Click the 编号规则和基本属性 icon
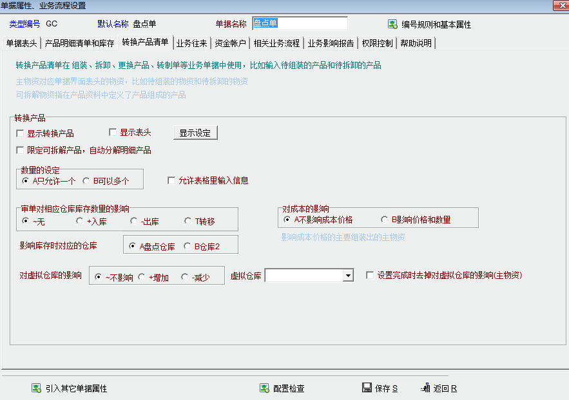Screen dimensions: 569x400 click(392, 24)
